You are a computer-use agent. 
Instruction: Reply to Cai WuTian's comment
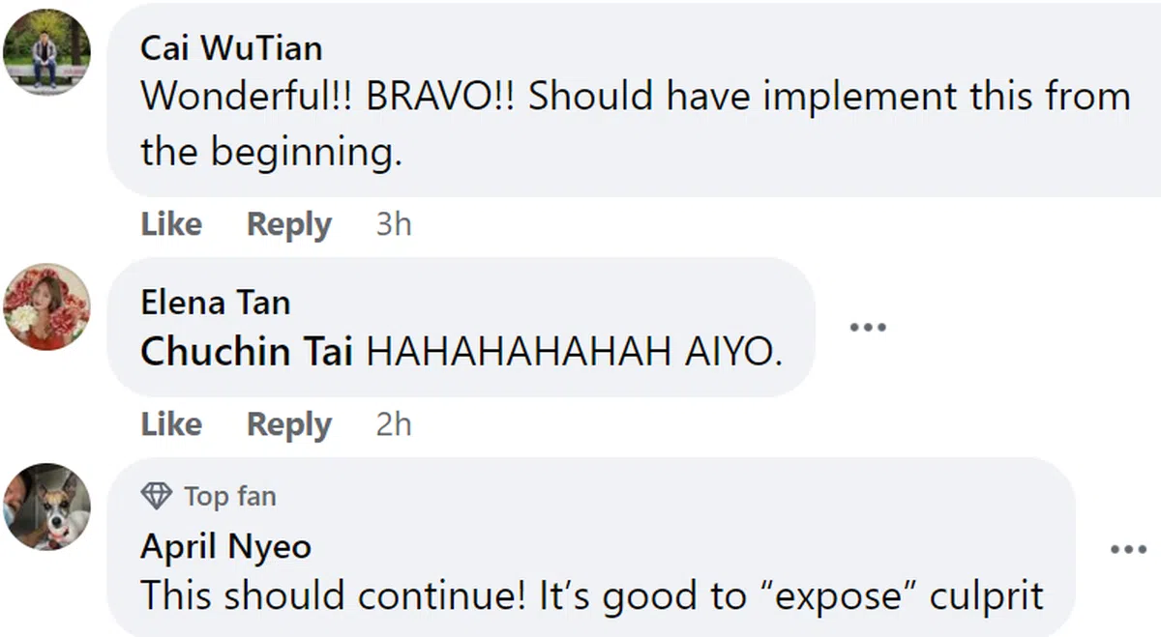click(288, 224)
